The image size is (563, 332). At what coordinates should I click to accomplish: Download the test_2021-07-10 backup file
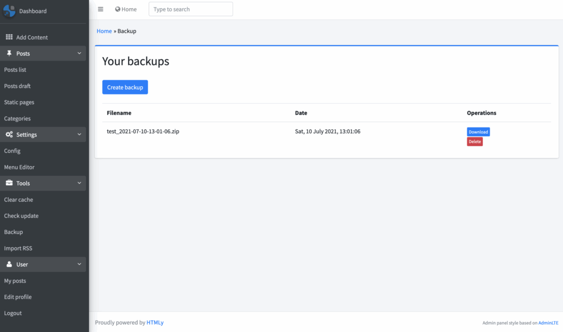point(478,132)
